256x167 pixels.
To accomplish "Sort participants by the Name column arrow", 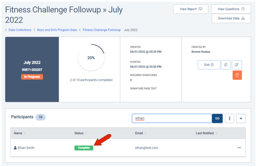I will coord(25,133).
